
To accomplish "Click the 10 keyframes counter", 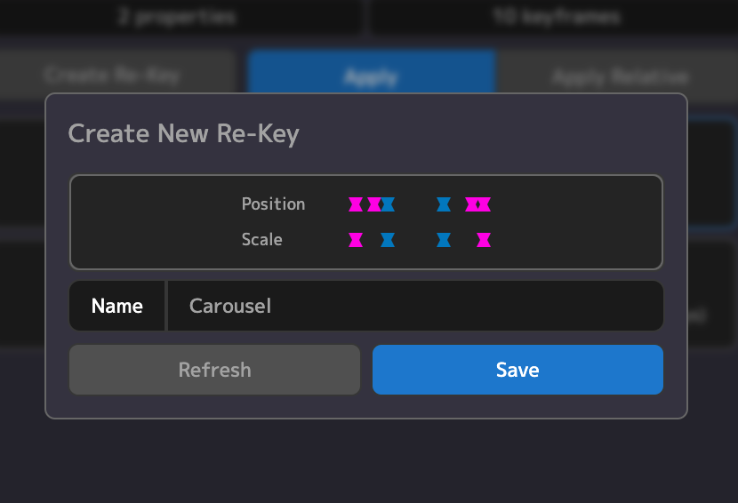I will [557, 17].
